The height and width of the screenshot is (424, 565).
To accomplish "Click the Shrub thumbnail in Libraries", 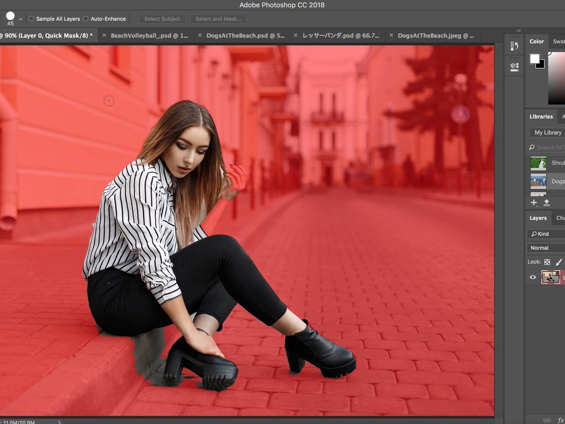I will tap(538, 163).
